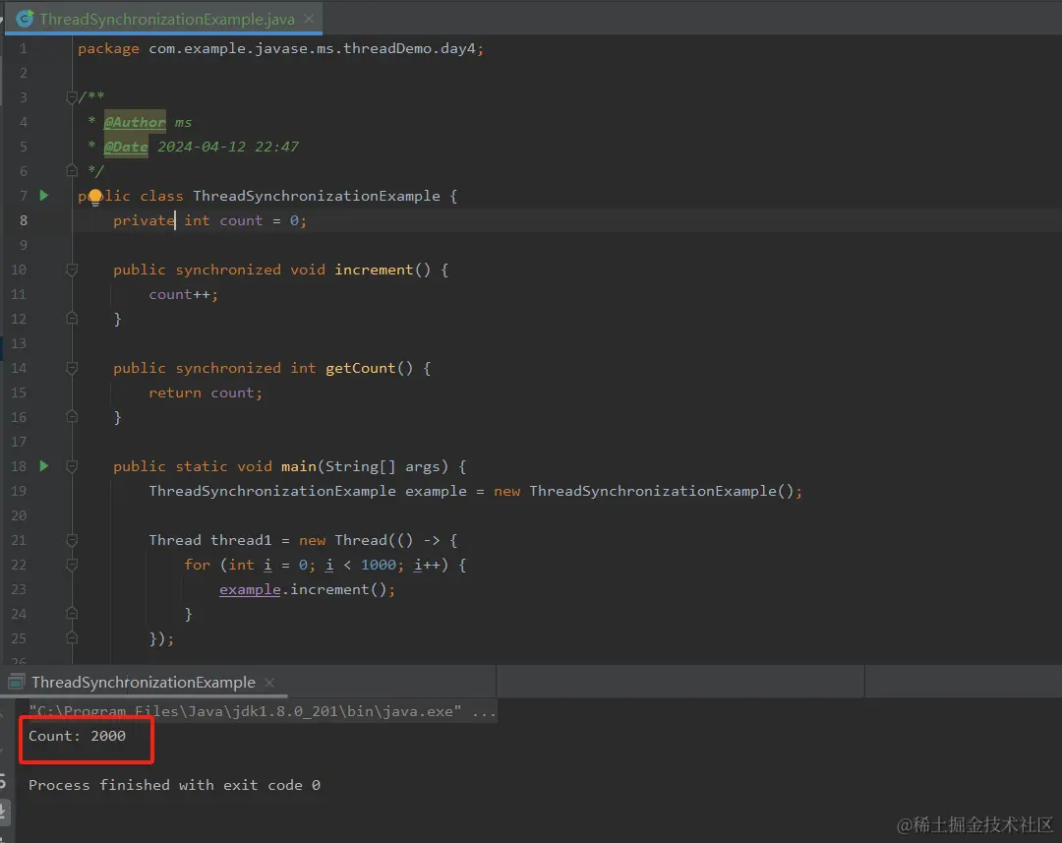Collapse the main method fold marker at line 18
This screenshot has width=1062, height=843.
pos(72,466)
